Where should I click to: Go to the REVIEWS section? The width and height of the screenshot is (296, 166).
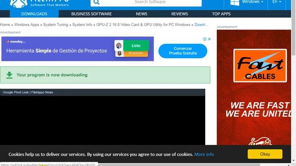tap(179, 14)
